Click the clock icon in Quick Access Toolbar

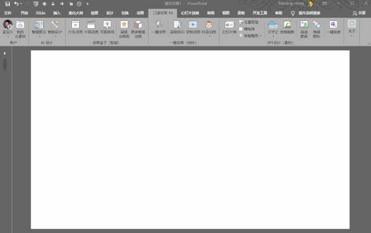(x=79, y=4)
